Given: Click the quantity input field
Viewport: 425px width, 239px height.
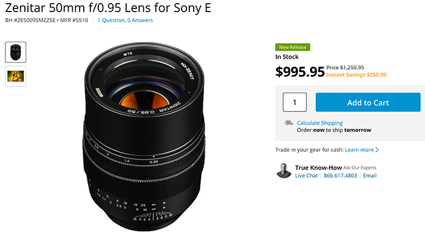Looking at the screenshot, I should pos(294,102).
